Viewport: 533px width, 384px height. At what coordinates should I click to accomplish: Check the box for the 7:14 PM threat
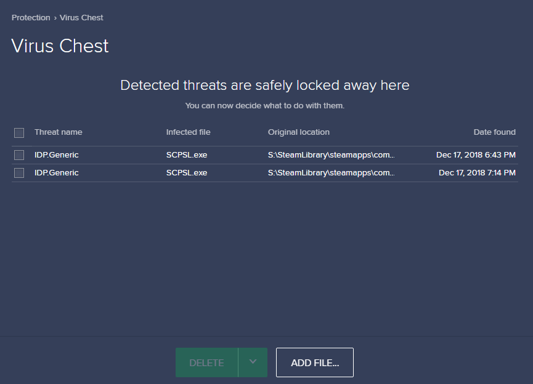[x=19, y=173]
